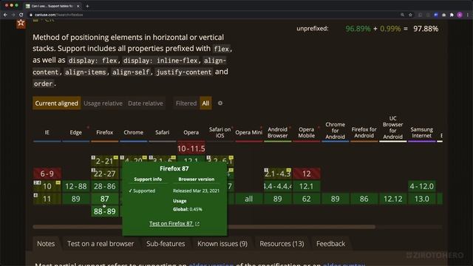The height and width of the screenshot is (266, 473).
Task: Click the Safari column header
Action: pos(163,132)
